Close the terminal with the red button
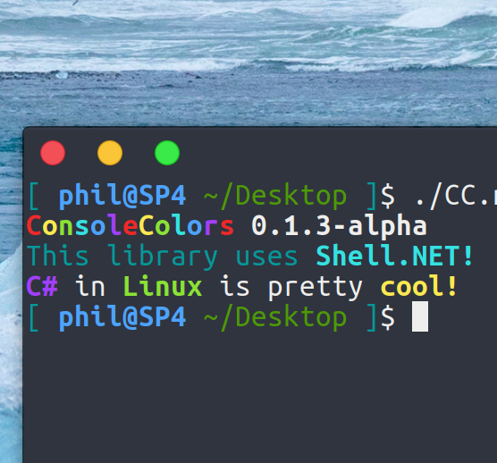The height and width of the screenshot is (463, 497). (53, 153)
